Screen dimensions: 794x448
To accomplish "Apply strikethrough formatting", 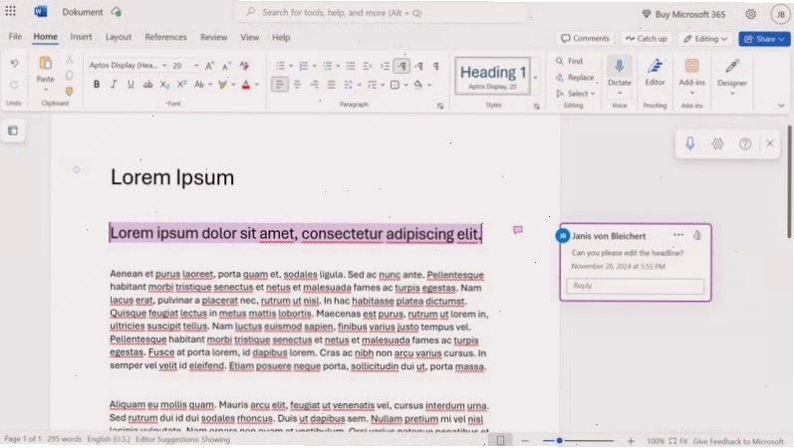I will tap(147, 85).
